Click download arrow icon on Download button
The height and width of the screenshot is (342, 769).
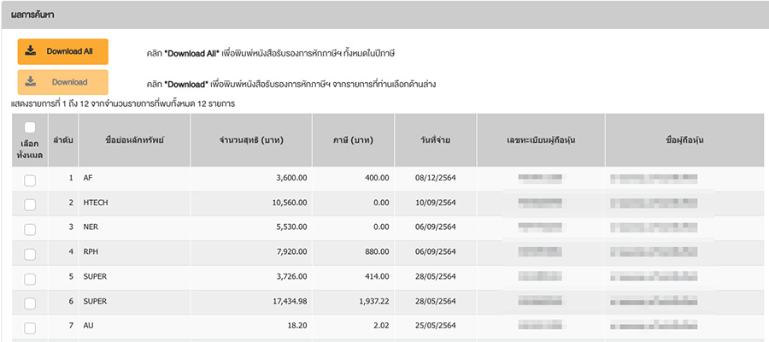(x=31, y=82)
